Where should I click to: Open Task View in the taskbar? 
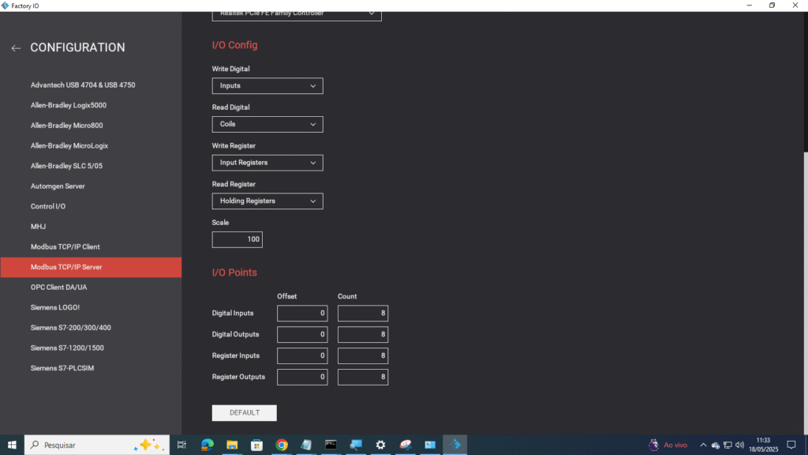point(181,445)
